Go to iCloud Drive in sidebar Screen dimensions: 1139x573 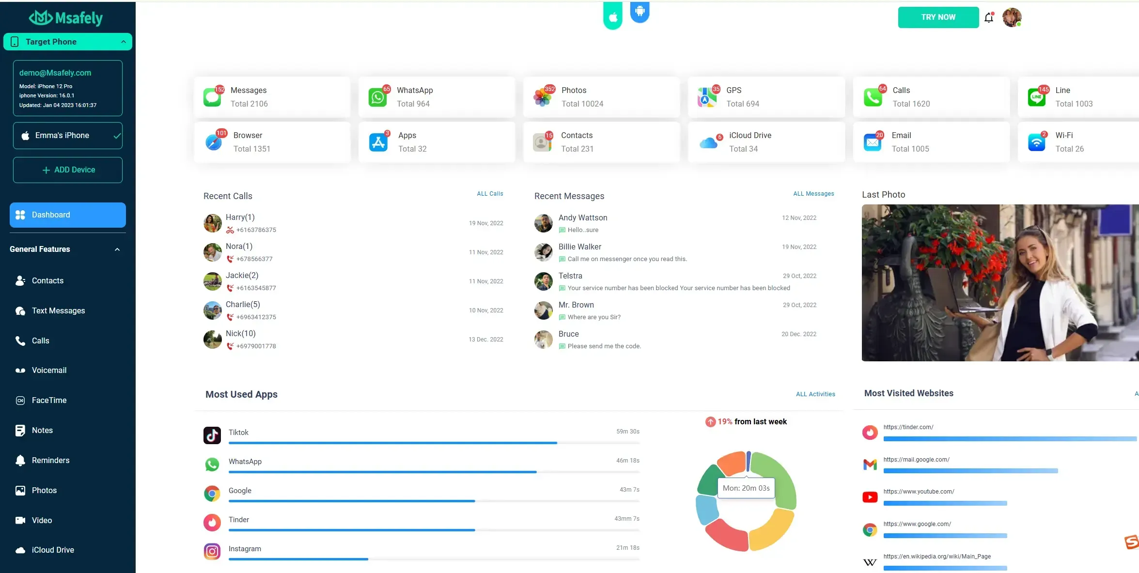coord(53,550)
